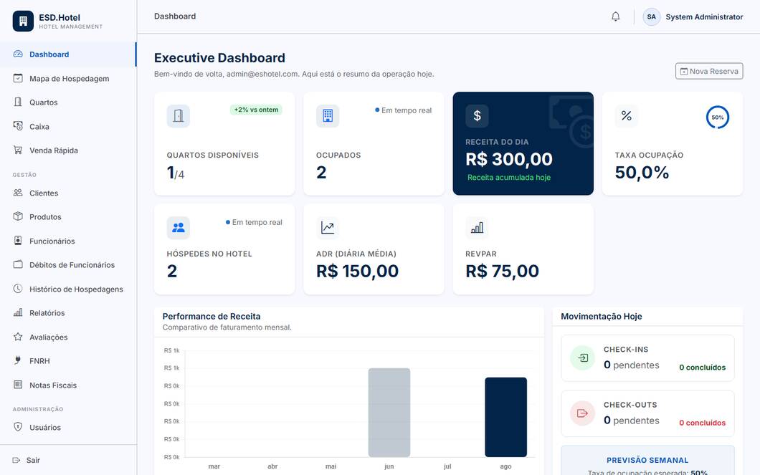Click the Notas Fiscais document icon
Image resolution: width=760 pixels, height=475 pixels.
coord(18,385)
